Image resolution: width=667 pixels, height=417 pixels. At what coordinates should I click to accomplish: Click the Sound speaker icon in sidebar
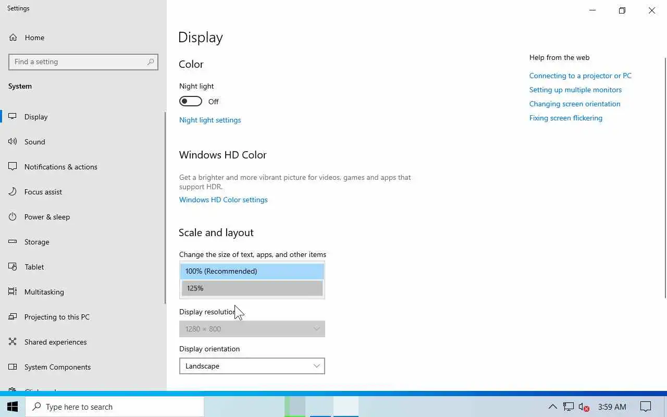coord(13,142)
